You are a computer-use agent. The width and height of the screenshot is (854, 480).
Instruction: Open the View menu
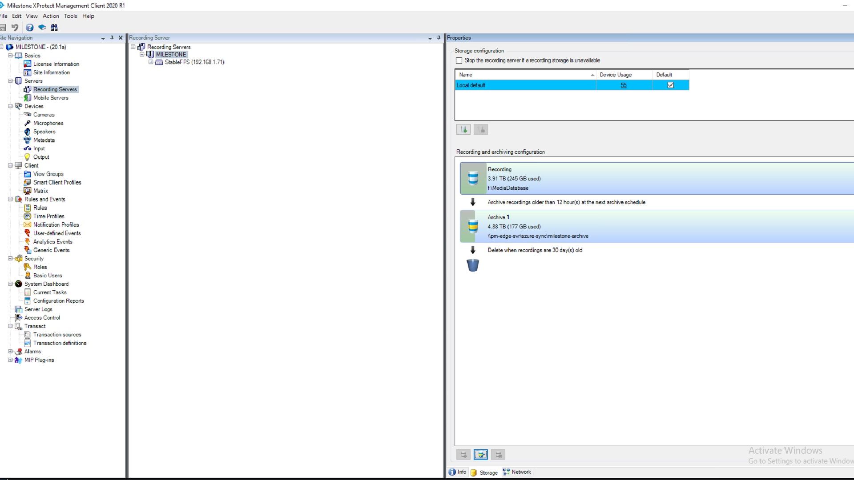click(x=32, y=16)
